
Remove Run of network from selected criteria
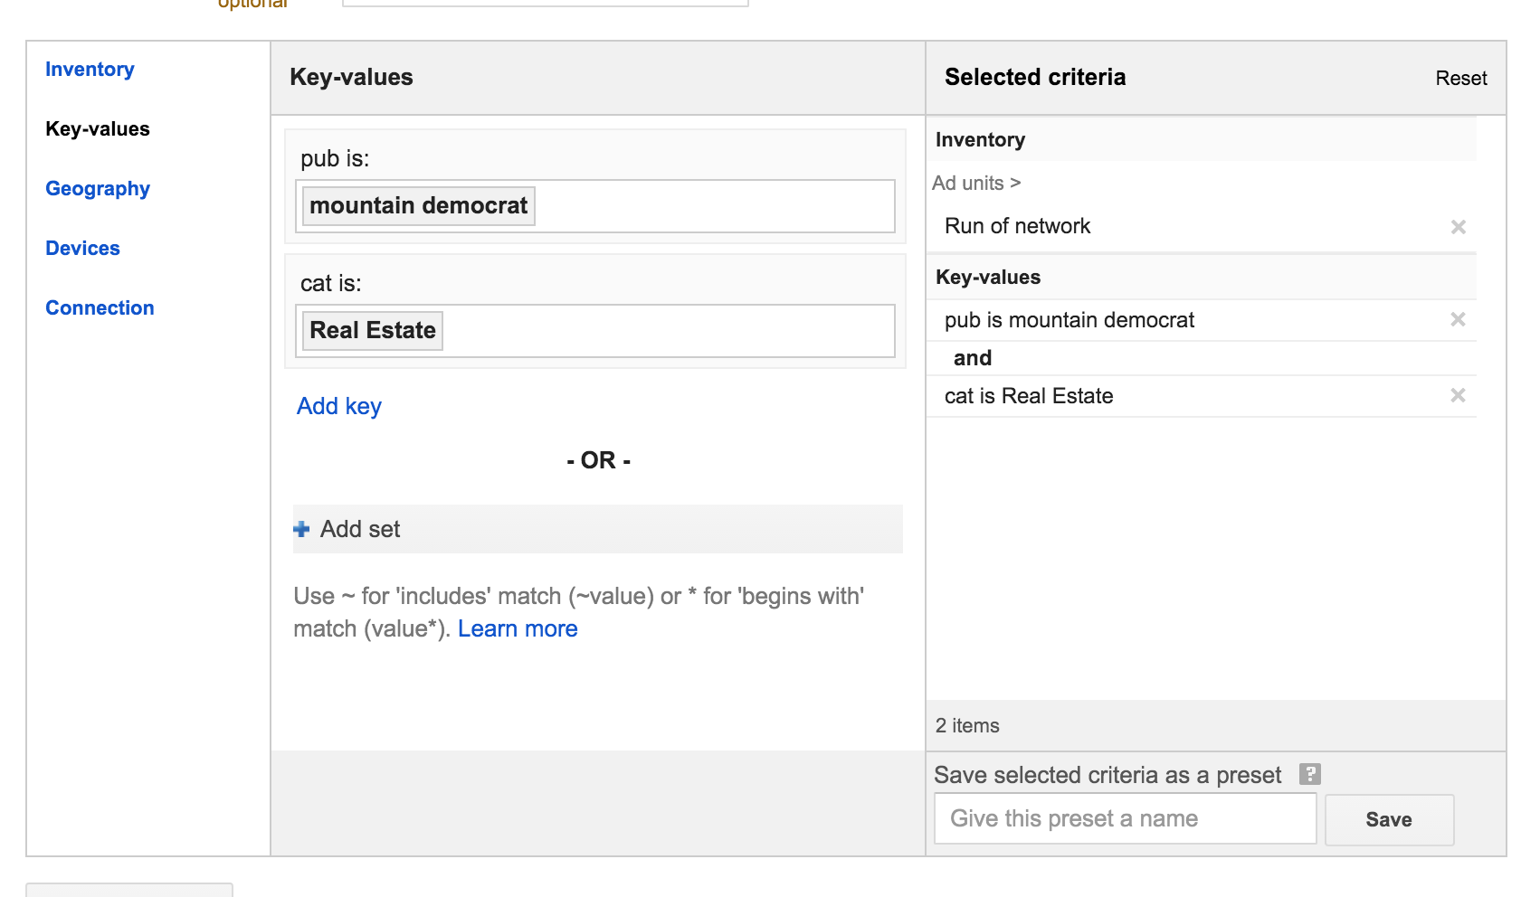point(1458,227)
